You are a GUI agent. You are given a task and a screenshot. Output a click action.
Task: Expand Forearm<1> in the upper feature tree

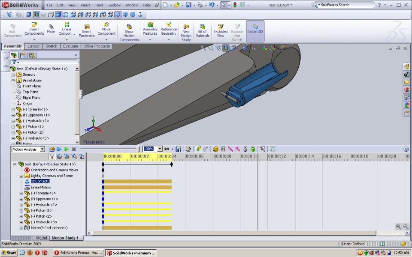click(13, 109)
